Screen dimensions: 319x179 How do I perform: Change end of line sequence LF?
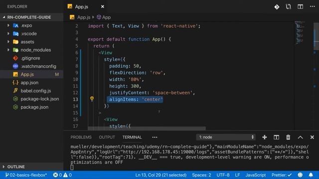coord(237,175)
